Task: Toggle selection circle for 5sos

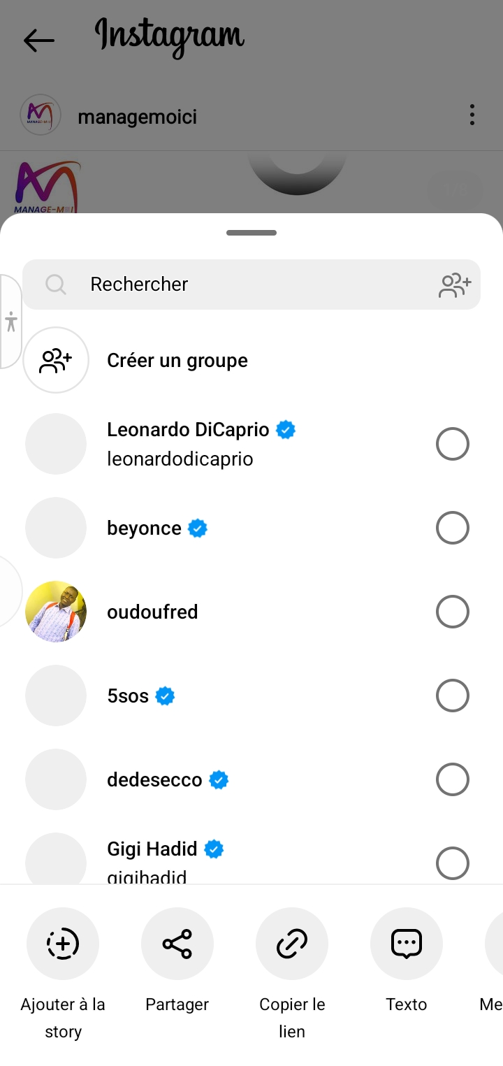Action: click(452, 696)
